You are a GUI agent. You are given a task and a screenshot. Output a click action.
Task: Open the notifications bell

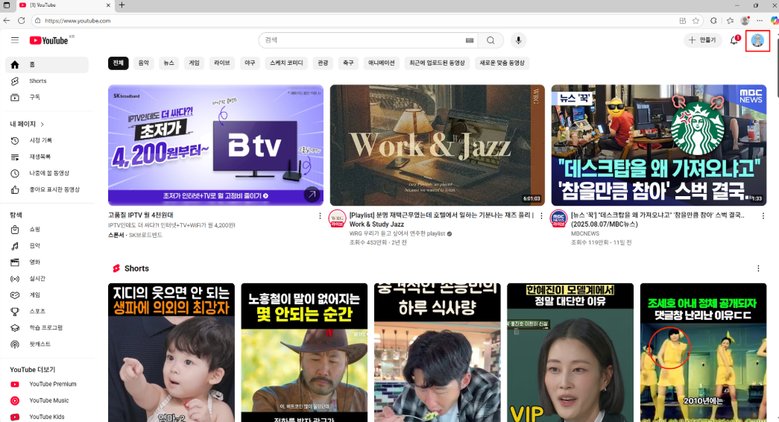tap(734, 40)
